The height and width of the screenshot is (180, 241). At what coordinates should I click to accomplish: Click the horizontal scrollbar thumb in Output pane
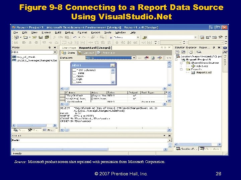pyautogui.click(x=62, y=149)
